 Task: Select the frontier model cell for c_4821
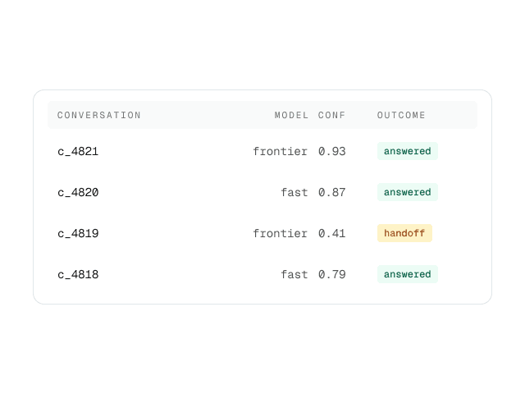281,151
